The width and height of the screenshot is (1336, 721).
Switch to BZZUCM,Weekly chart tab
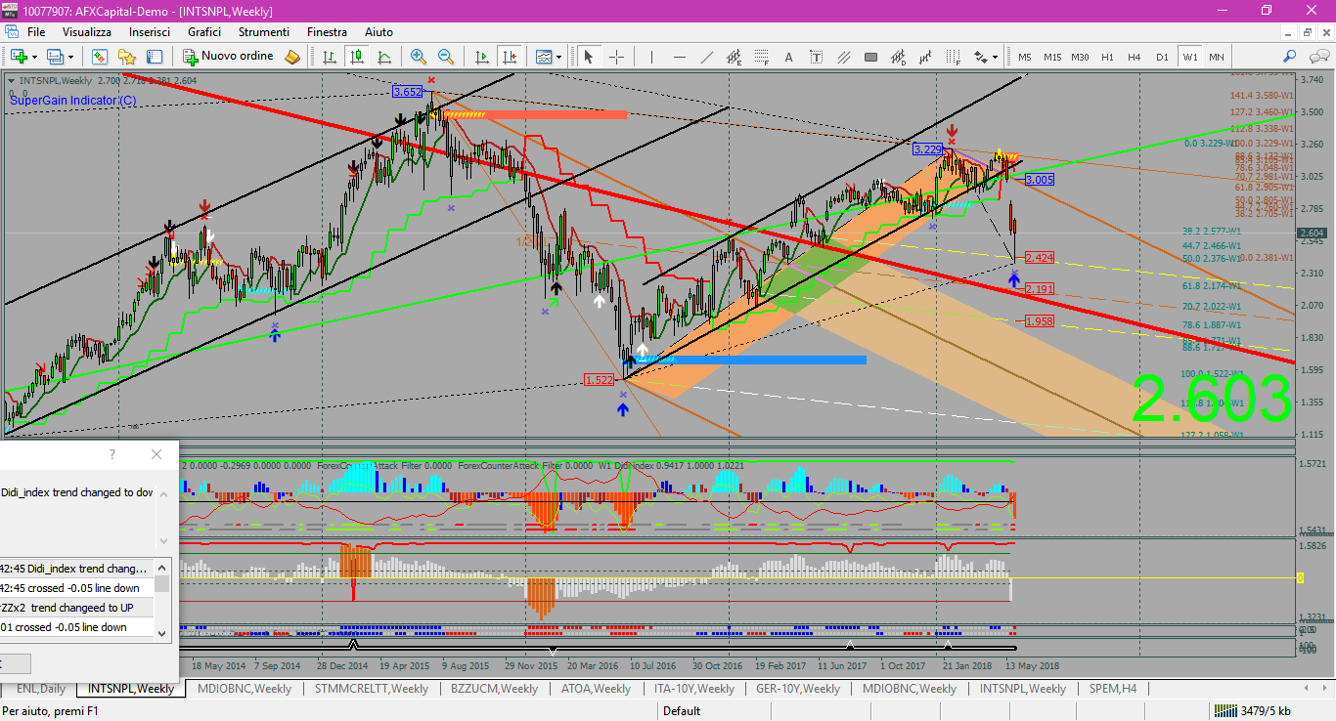click(x=494, y=689)
